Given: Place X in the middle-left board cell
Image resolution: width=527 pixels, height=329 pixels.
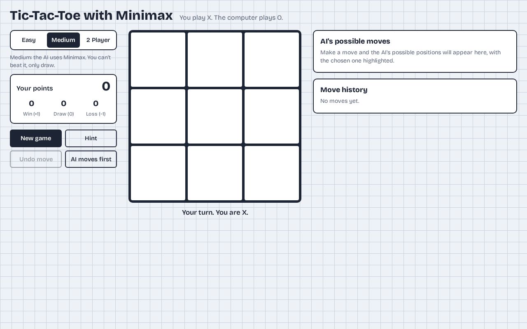Looking at the screenshot, I should (158, 116).
